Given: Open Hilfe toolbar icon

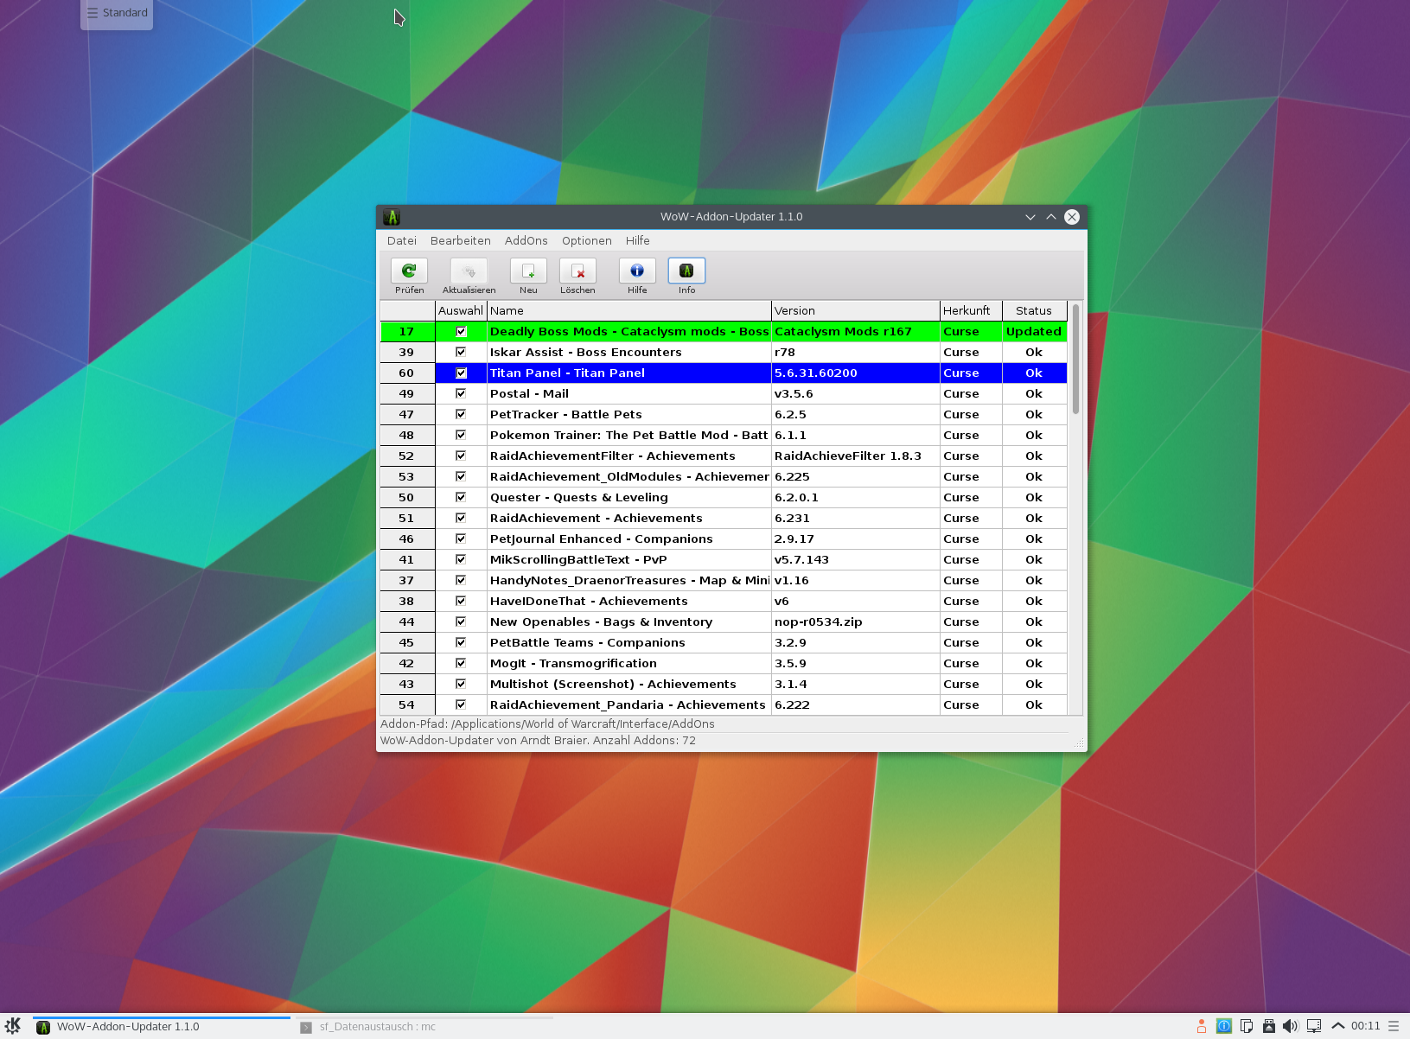Looking at the screenshot, I should [637, 271].
